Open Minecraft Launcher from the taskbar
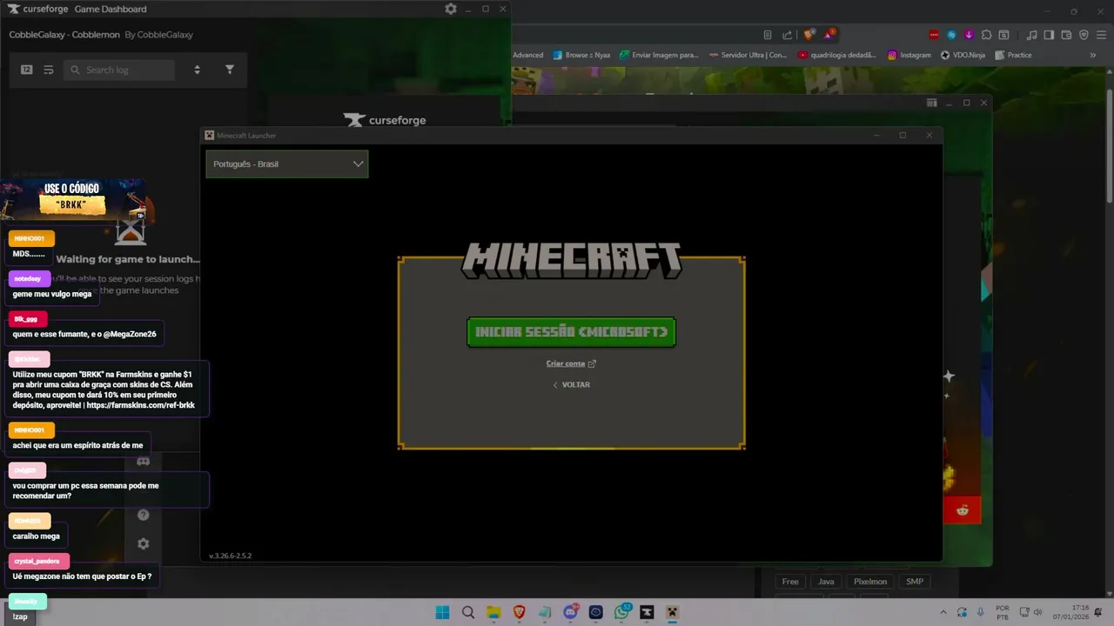Image resolution: width=1114 pixels, height=626 pixels. coord(672,612)
